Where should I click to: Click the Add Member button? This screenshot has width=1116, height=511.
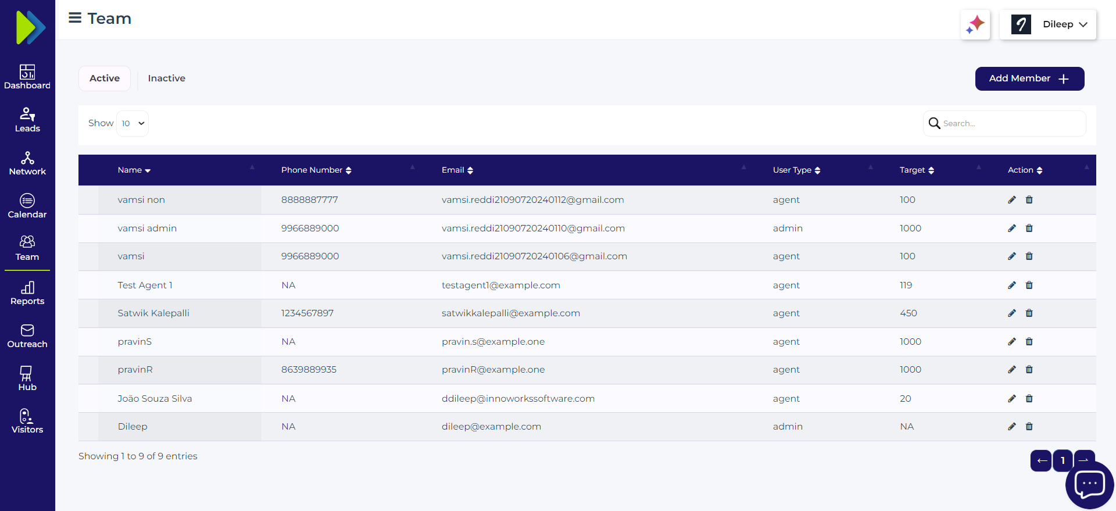point(1029,78)
